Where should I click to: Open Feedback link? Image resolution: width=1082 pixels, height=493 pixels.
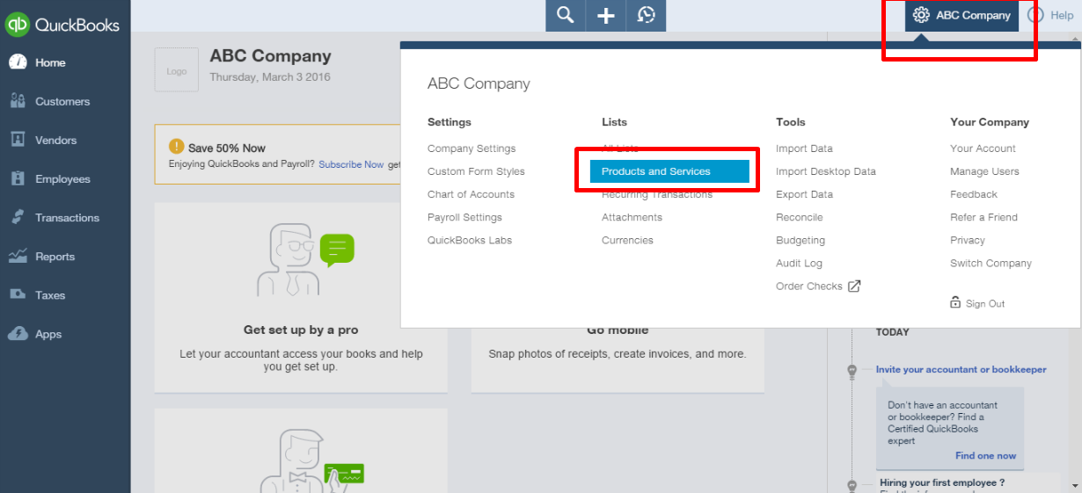pos(974,194)
